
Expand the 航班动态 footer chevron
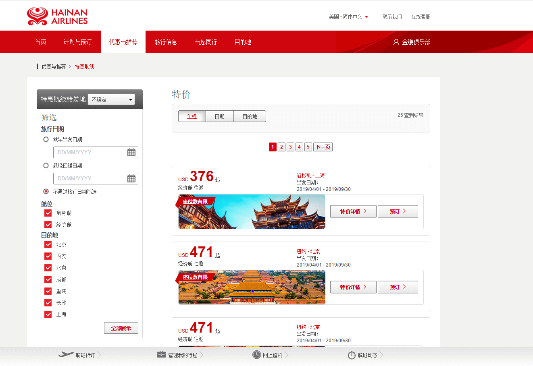[x=381, y=355]
